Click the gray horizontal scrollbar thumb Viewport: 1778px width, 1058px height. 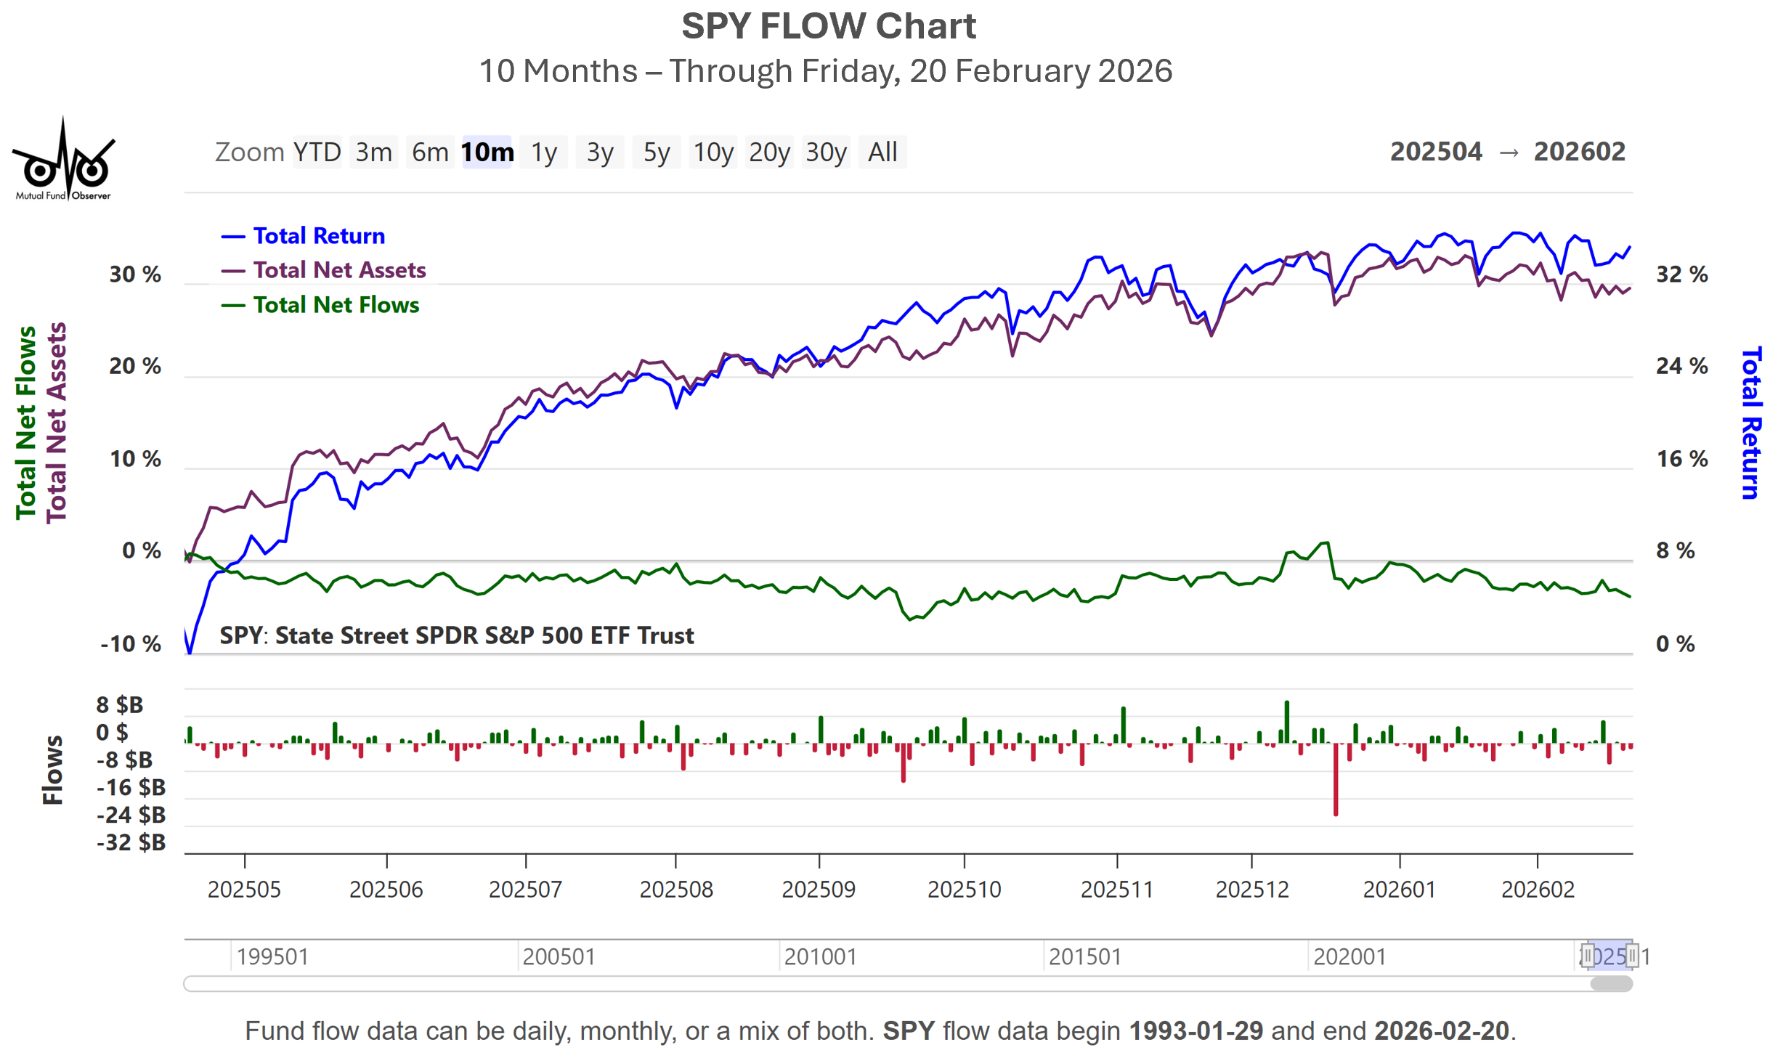(1610, 983)
